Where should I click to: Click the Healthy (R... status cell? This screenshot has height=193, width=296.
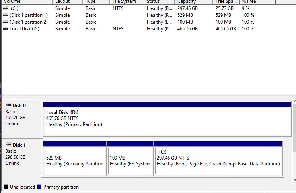click(160, 15)
